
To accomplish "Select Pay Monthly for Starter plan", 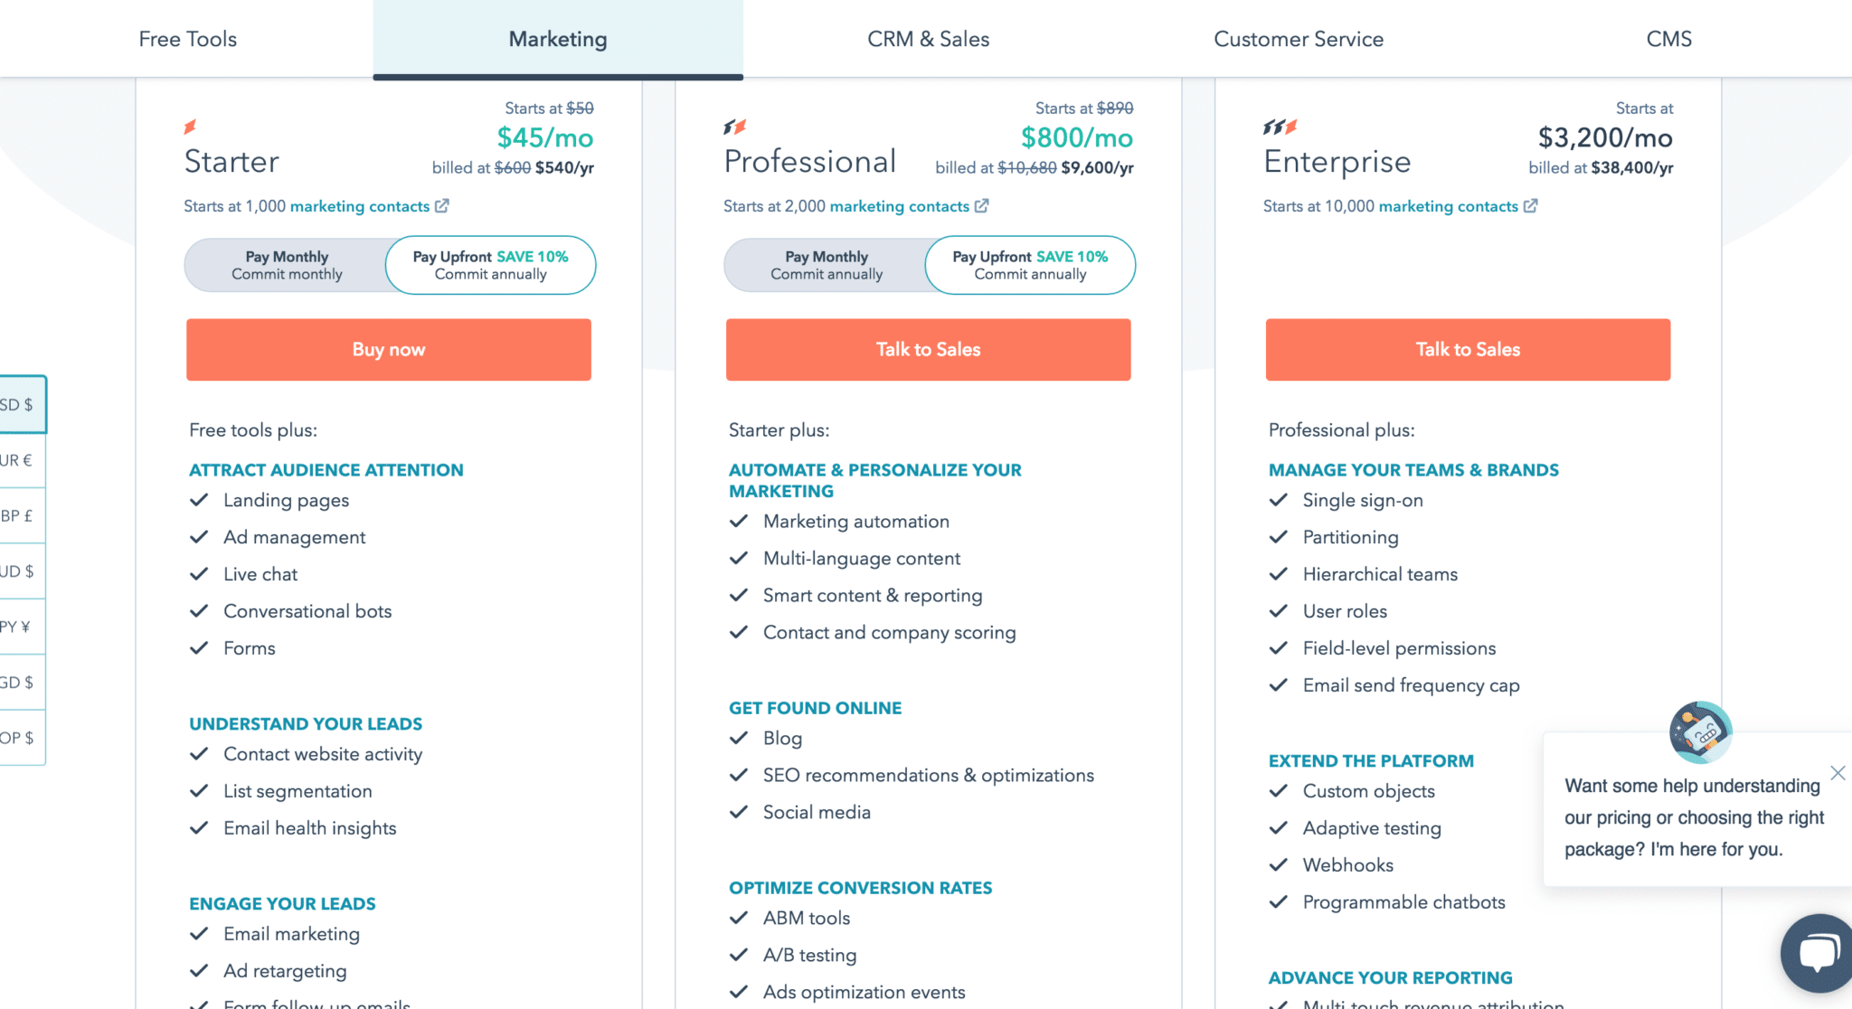I will (287, 265).
